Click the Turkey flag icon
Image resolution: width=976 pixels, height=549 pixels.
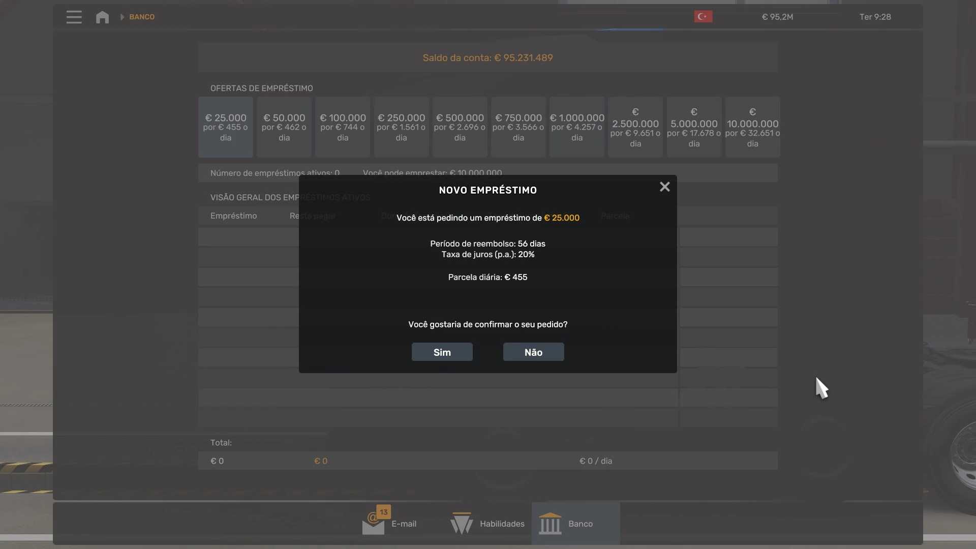pos(703,17)
